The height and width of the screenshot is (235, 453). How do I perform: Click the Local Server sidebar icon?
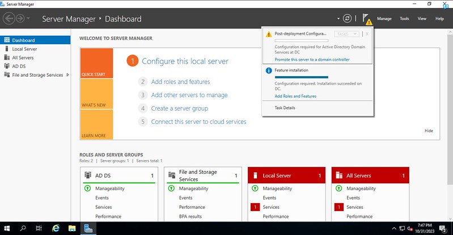[7, 49]
